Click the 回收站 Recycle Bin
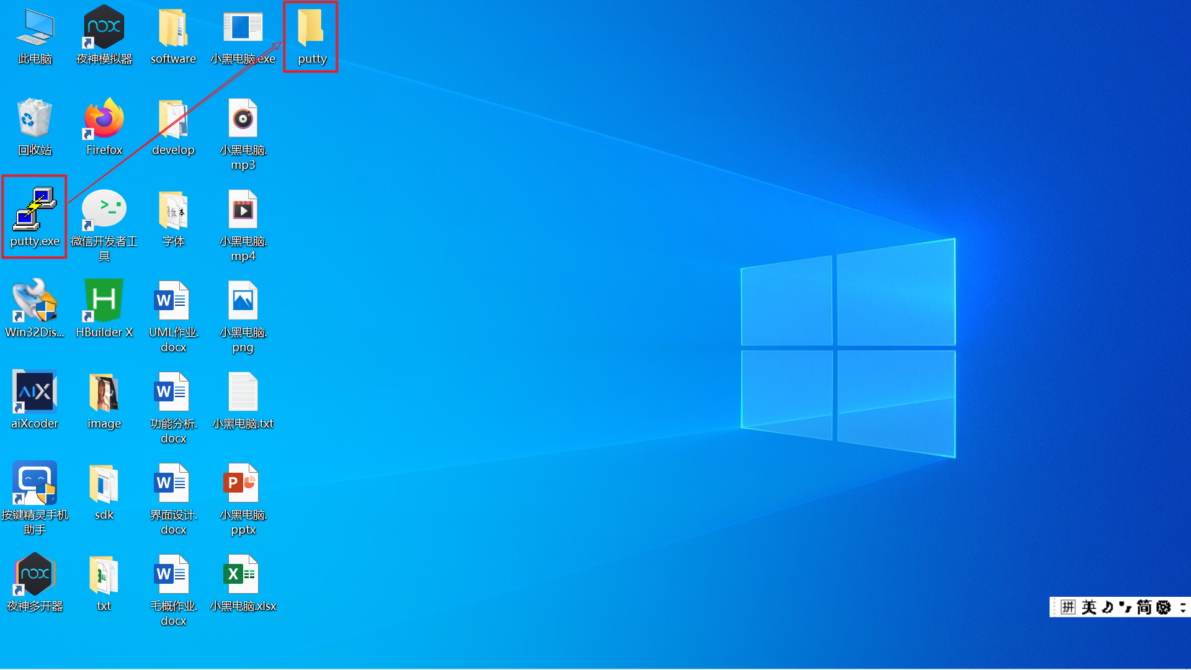Image resolution: width=1191 pixels, height=670 pixels. pos(34,119)
